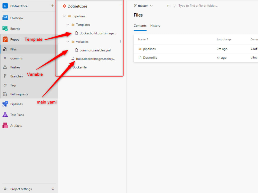Open the Project settings gear

point(6,189)
